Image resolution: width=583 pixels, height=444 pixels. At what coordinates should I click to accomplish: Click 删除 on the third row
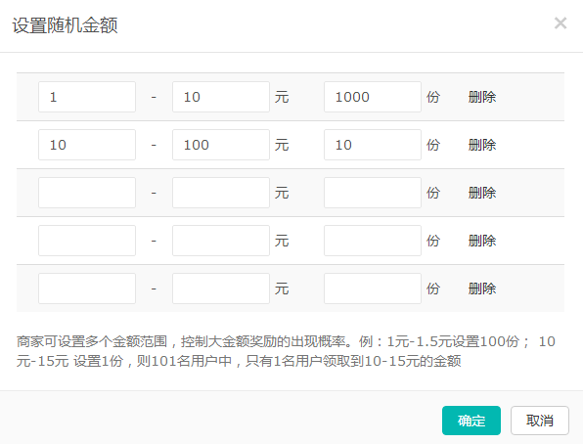482,193
